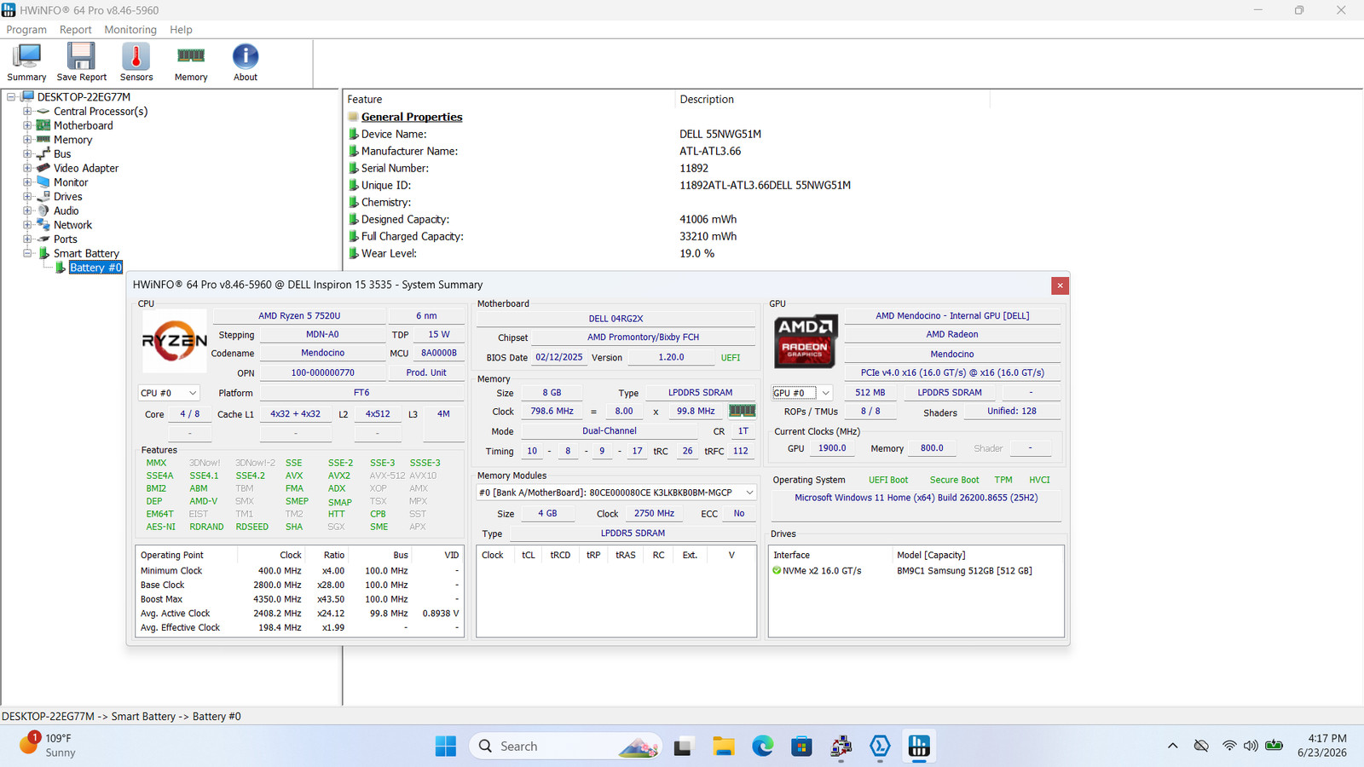Open the Program menu

(x=26, y=30)
